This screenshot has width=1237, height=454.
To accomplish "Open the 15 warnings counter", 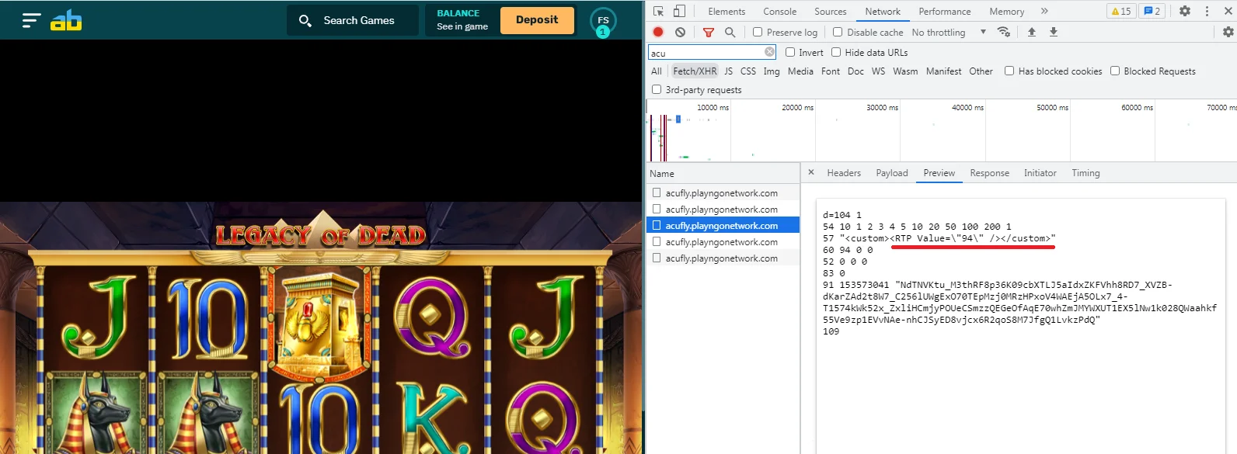I will pos(1120,11).
